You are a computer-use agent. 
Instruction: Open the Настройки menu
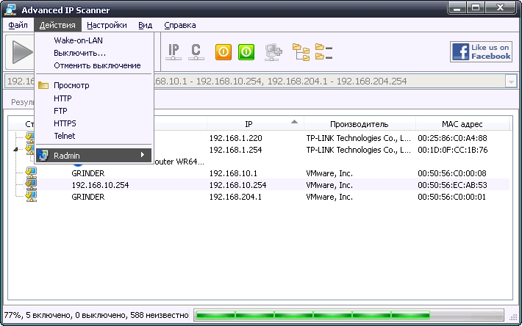107,25
